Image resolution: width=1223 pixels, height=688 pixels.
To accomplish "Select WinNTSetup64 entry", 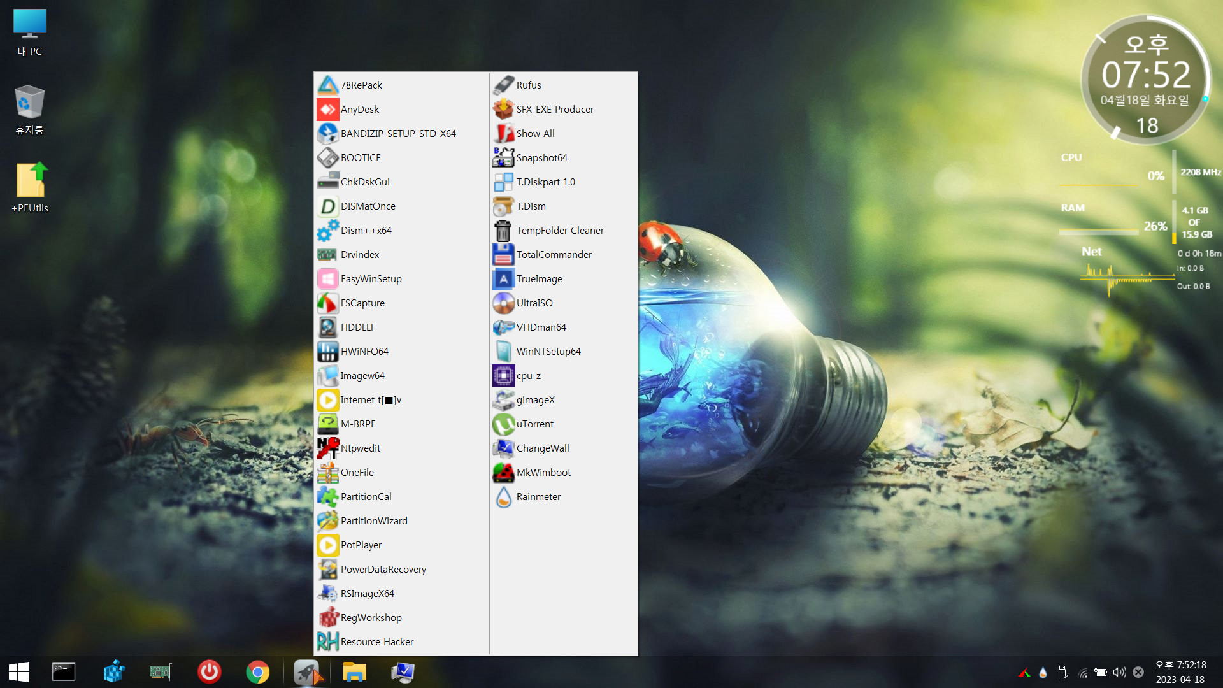I will [564, 352].
